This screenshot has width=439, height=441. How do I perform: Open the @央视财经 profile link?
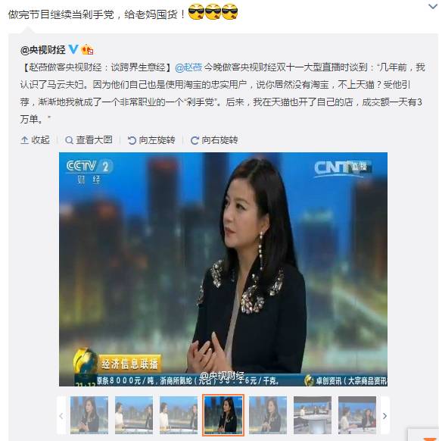42,50
